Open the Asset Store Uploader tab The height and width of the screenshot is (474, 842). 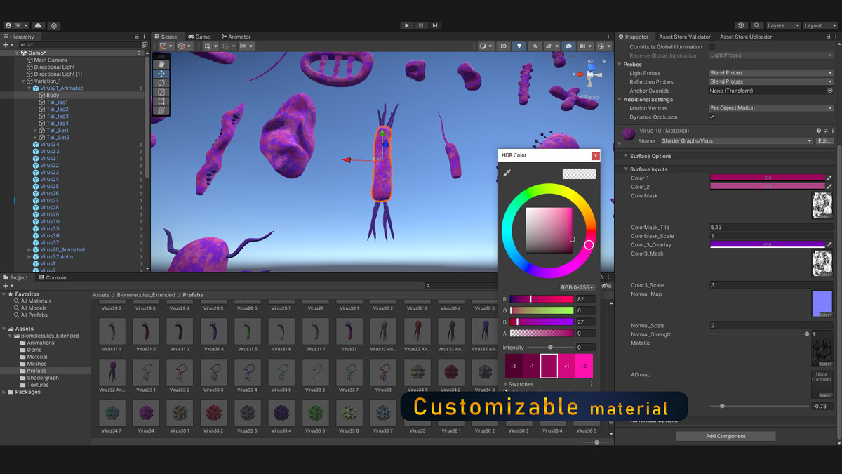click(746, 37)
